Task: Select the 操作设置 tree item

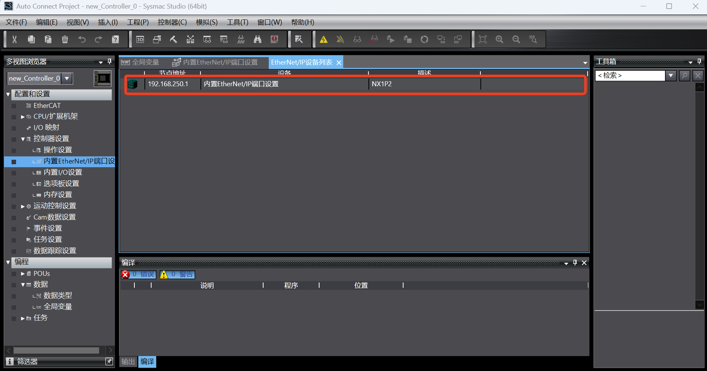Action: [57, 150]
